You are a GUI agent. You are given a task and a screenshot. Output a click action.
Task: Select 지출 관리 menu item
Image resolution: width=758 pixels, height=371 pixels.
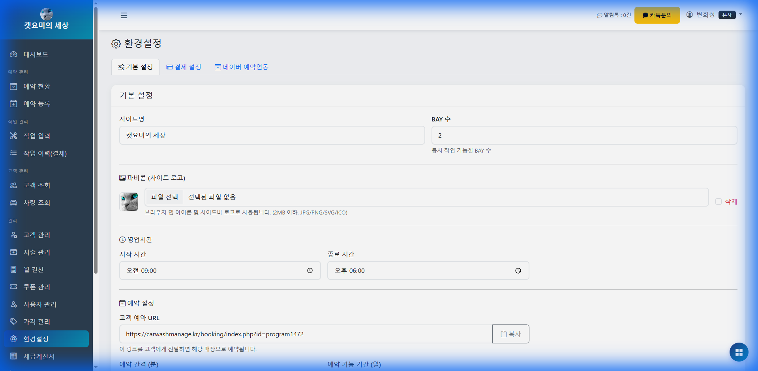point(47,252)
